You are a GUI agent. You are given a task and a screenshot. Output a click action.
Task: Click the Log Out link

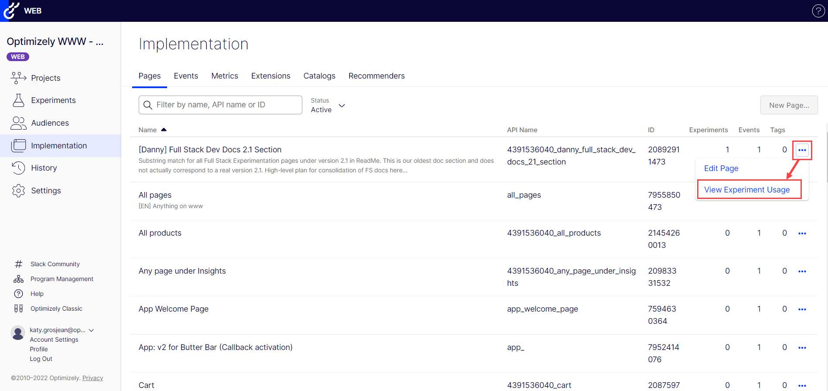tap(41, 359)
